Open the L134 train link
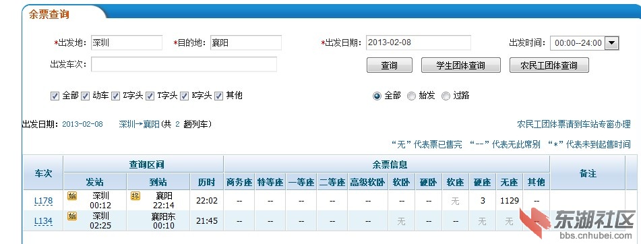Screen dimensions: 641x244 pyautogui.click(x=43, y=221)
